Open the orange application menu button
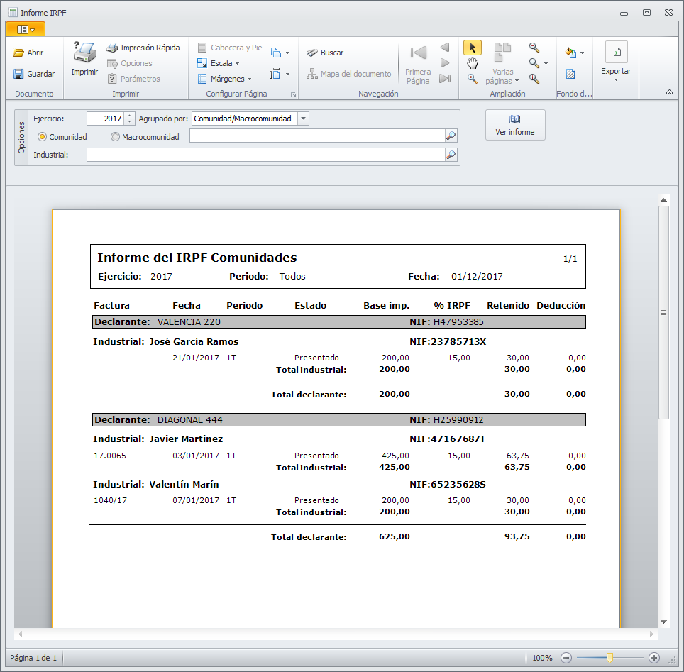 coord(26,29)
